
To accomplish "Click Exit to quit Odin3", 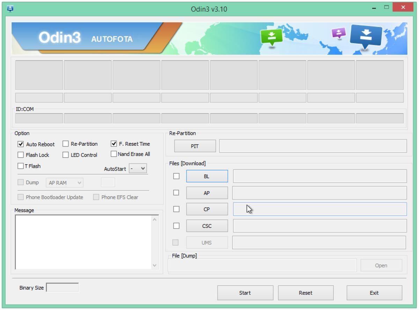I will [374, 293].
